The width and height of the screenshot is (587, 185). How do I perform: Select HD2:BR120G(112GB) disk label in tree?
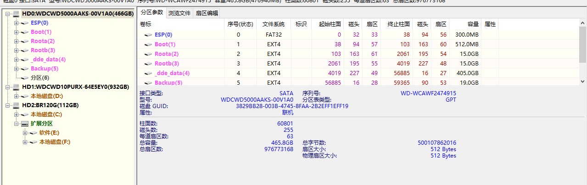click(50, 105)
